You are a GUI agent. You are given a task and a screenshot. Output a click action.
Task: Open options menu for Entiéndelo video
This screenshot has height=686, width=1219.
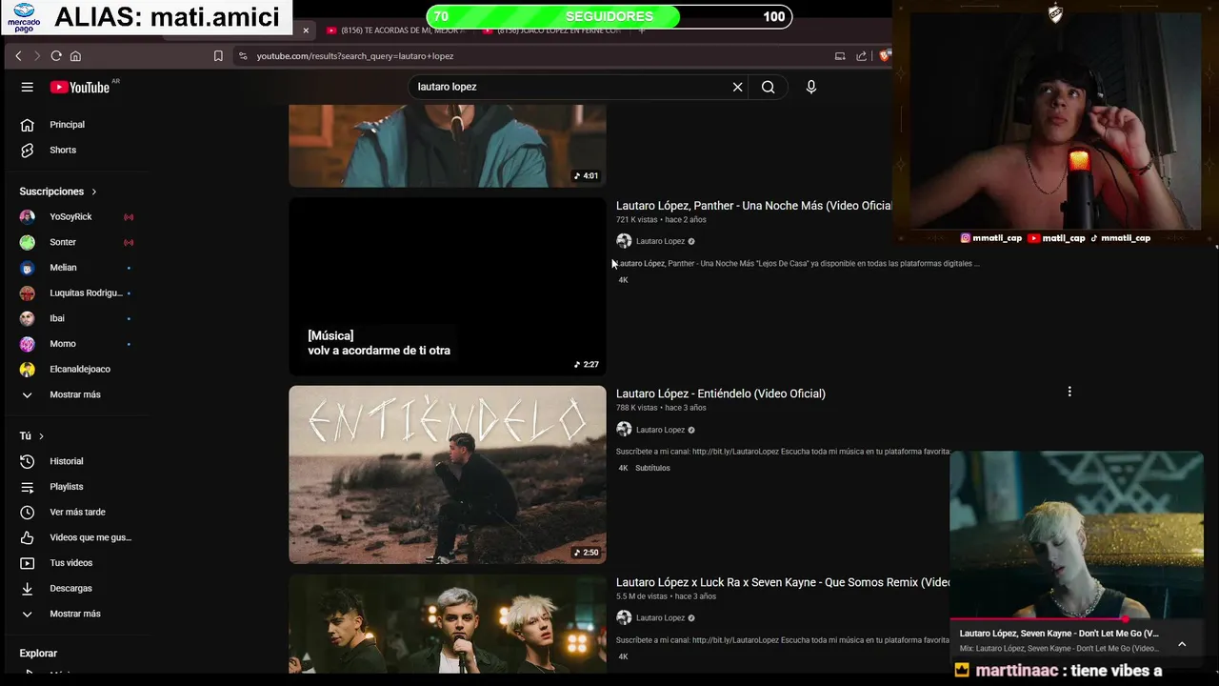click(1069, 392)
